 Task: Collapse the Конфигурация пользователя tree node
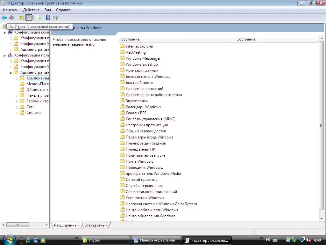[x=4, y=56]
